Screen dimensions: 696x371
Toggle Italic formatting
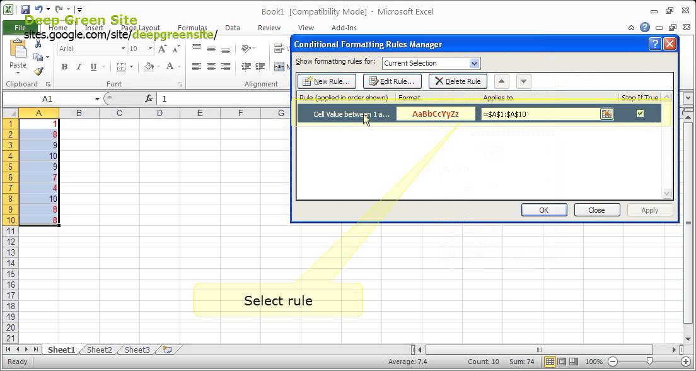coord(79,67)
